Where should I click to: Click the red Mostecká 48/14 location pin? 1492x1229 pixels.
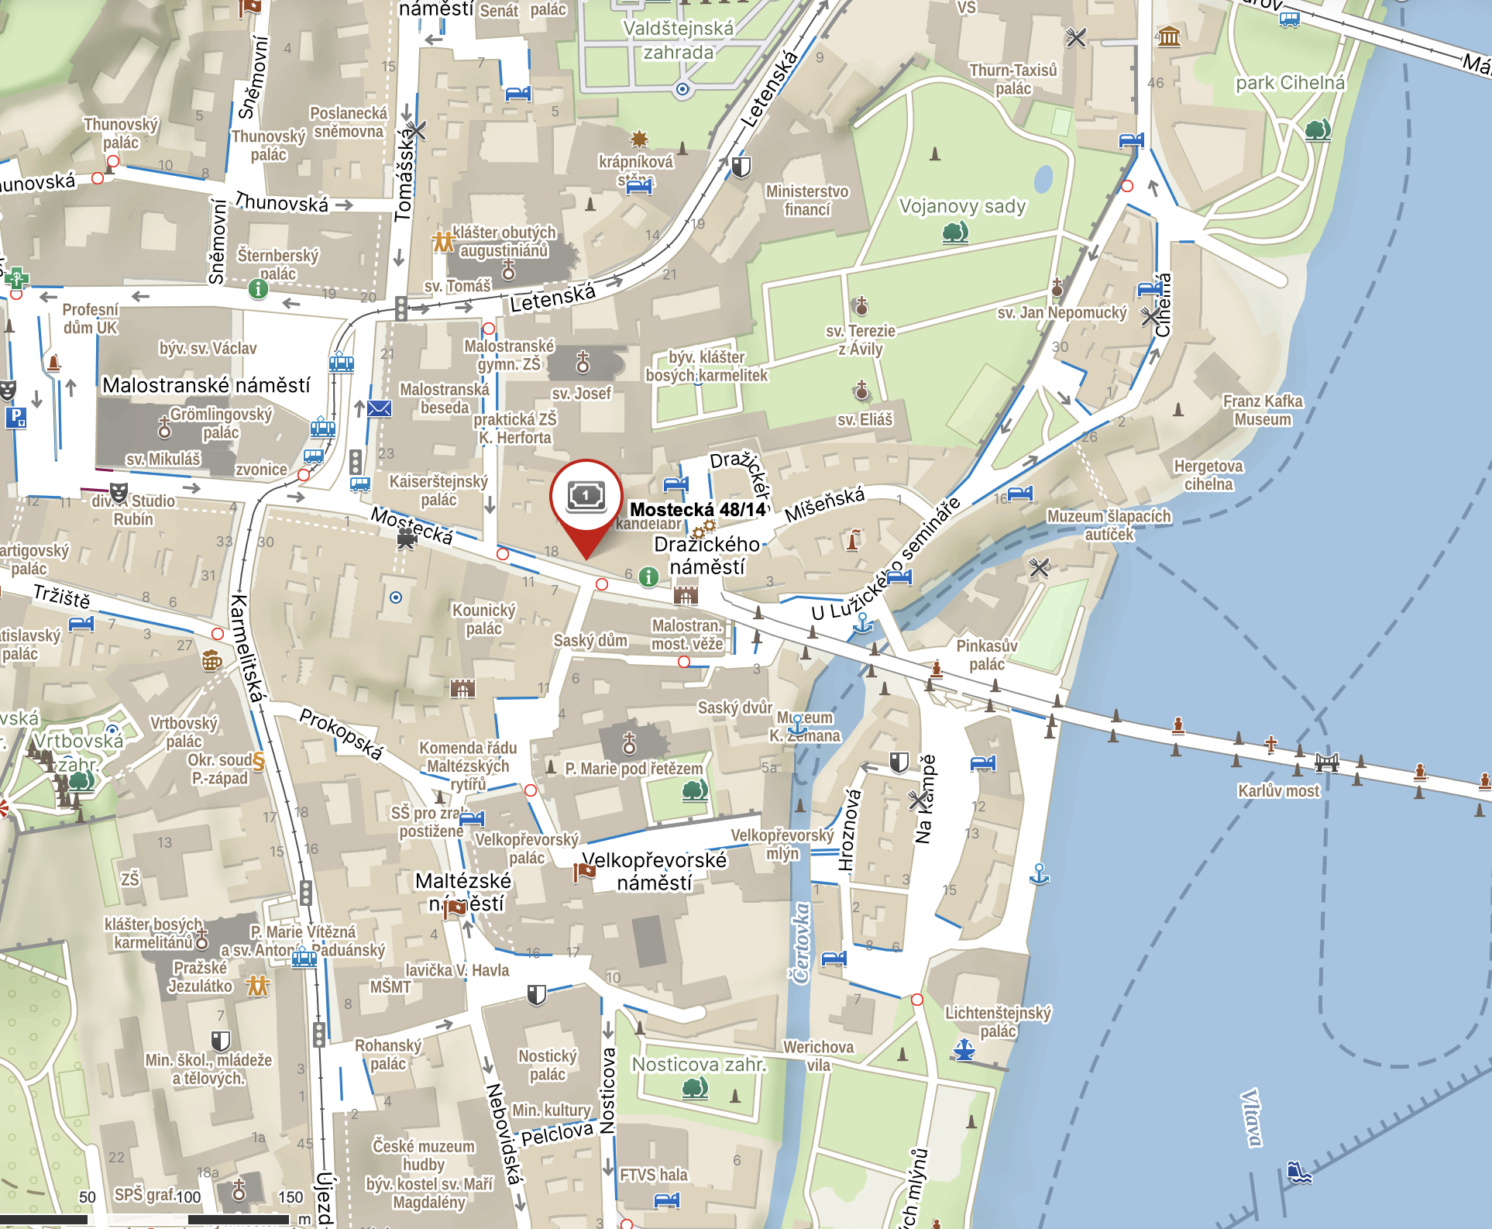[x=586, y=507]
